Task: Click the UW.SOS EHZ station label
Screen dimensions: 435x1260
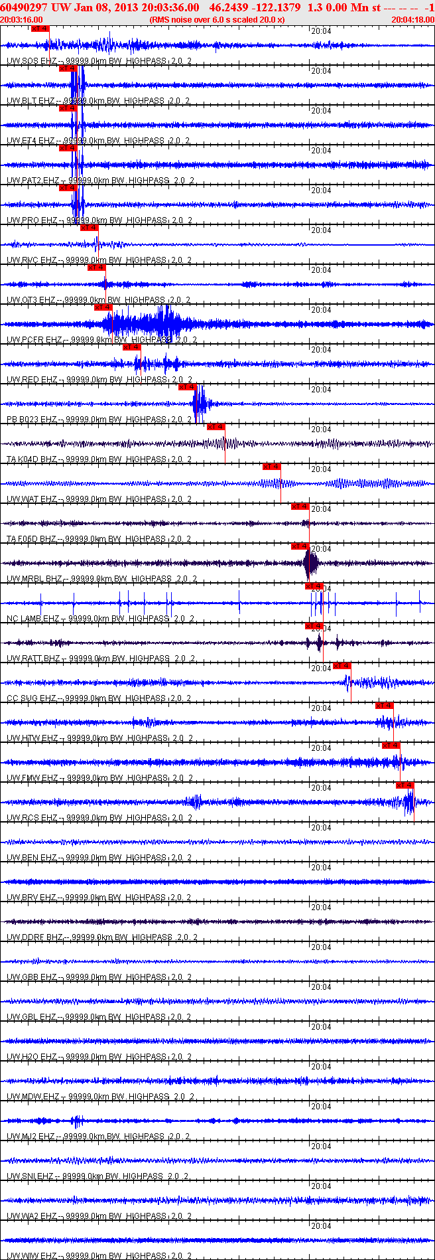Action: pos(32,61)
